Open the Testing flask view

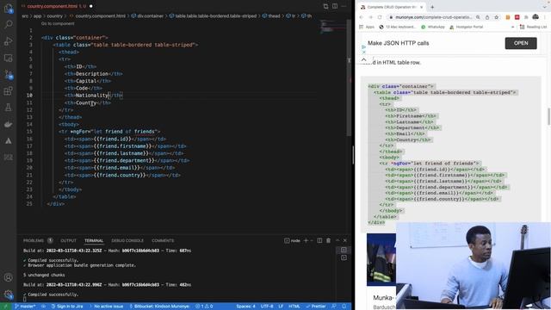tap(8, 108)
